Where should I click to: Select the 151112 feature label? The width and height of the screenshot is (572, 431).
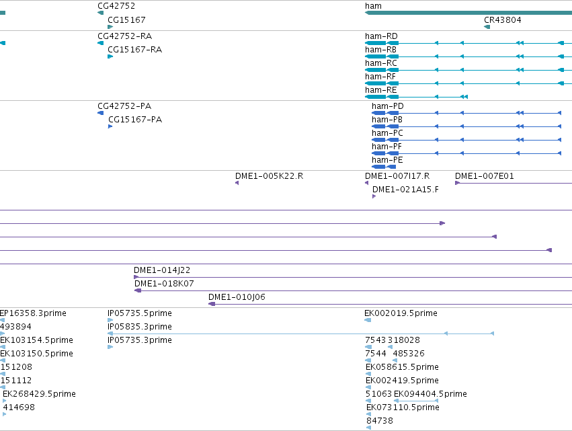pos(16,381)
